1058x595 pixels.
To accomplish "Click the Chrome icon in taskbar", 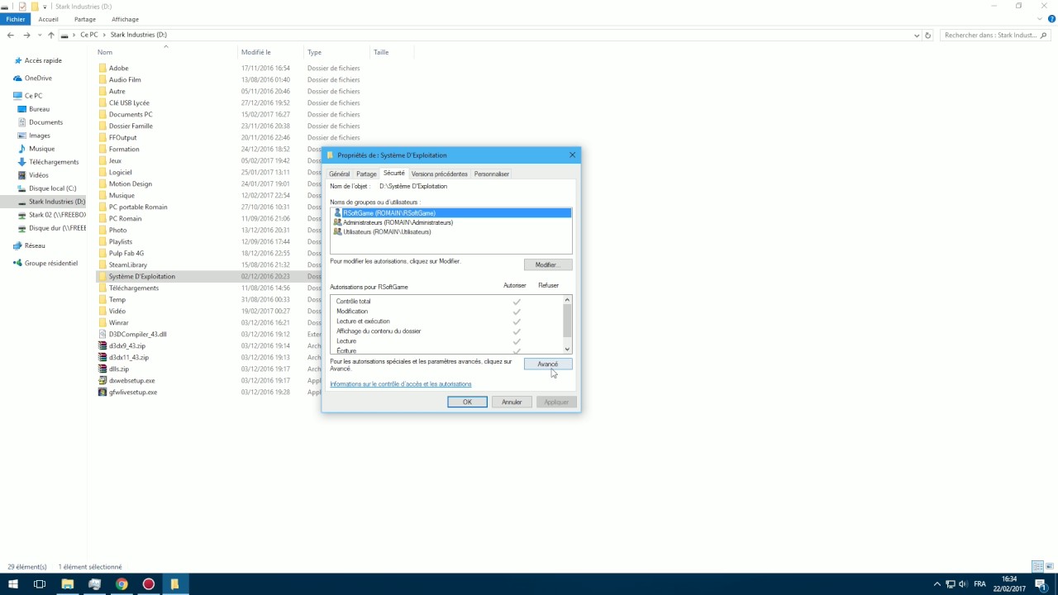I will click(122, 584).
